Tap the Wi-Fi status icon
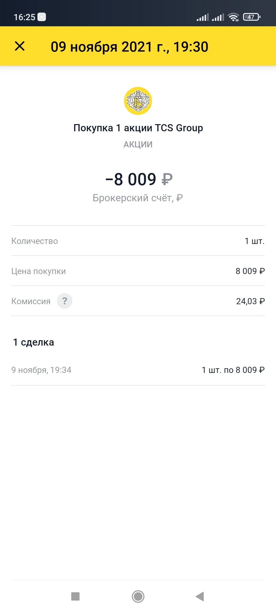276x613 pixels. tap(234, 17)
